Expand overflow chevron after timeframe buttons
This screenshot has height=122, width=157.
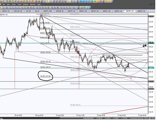click(x=103, y=2)
